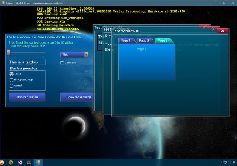Viewport: 237px width, 166px height.
Task: Click the active Odyssey UI demo taskbar icon
Action: tap(38, 162)
